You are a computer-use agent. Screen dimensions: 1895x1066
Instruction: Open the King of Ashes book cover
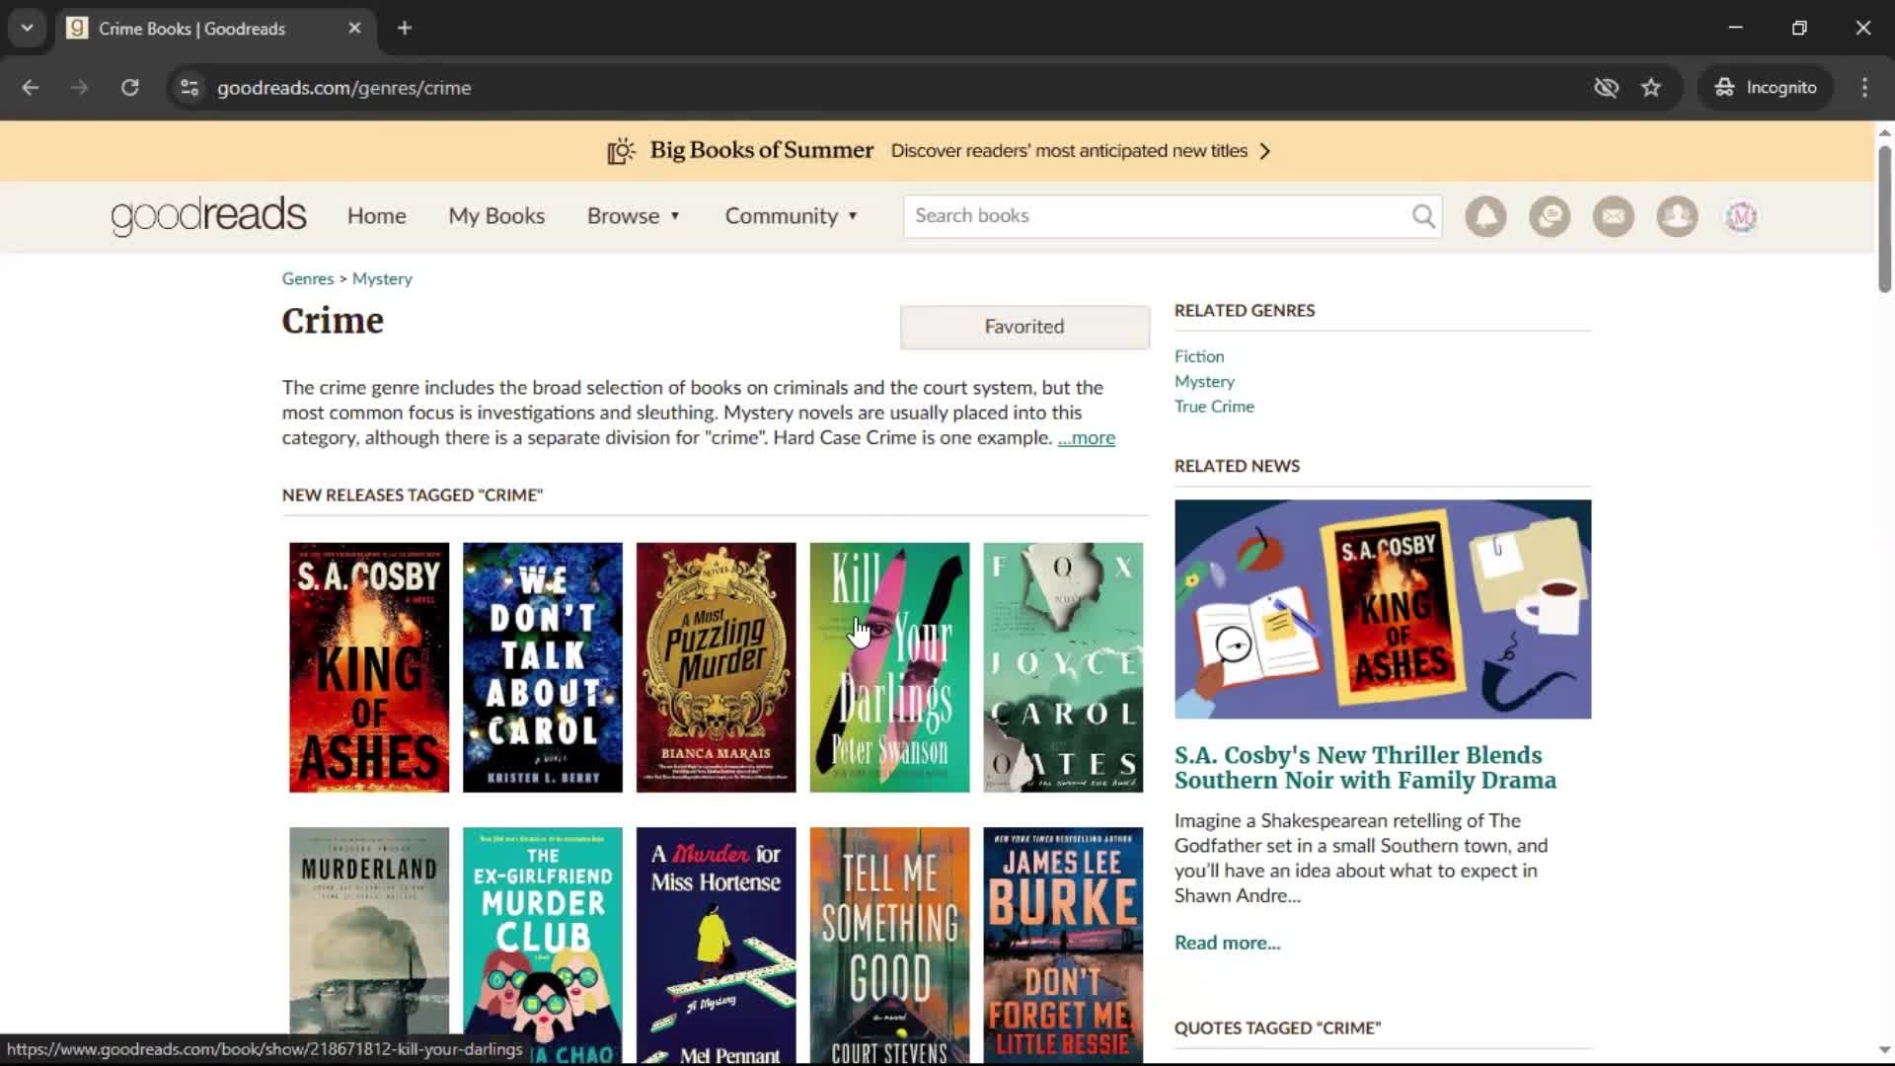click(x=369, y=667)
